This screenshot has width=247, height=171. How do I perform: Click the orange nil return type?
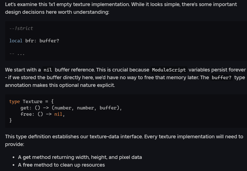pos(58,114)
